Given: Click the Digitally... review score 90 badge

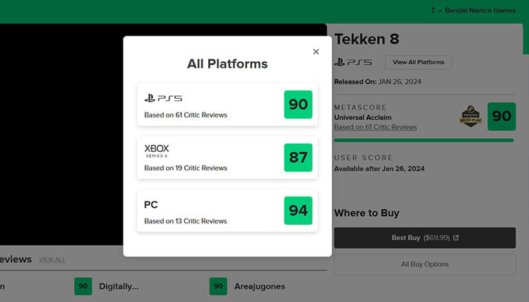Looking at the screenshot, I should pyautogui.click(x=83, y=286).
